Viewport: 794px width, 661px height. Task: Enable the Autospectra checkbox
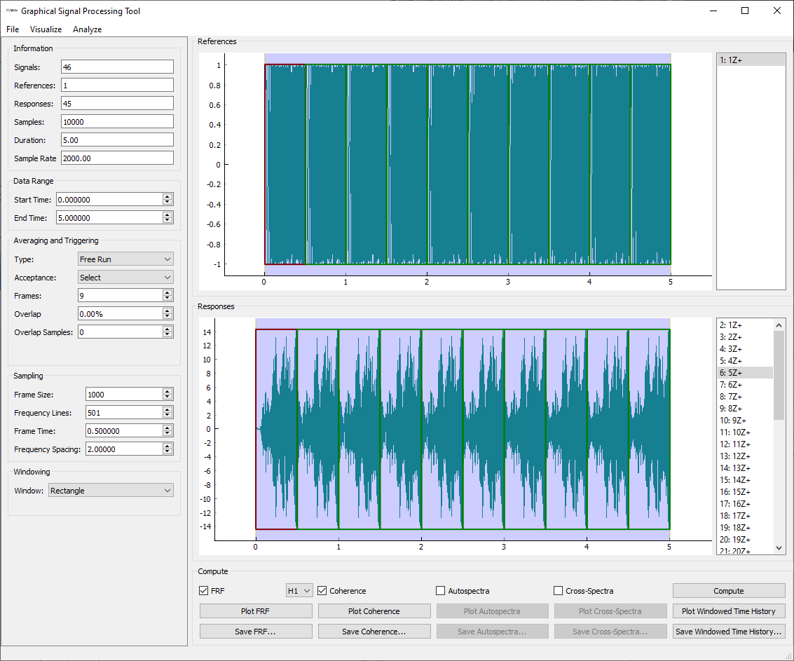click(441, 591)
